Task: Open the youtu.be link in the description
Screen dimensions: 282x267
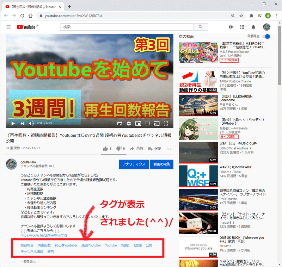Action: coord(44,235)
